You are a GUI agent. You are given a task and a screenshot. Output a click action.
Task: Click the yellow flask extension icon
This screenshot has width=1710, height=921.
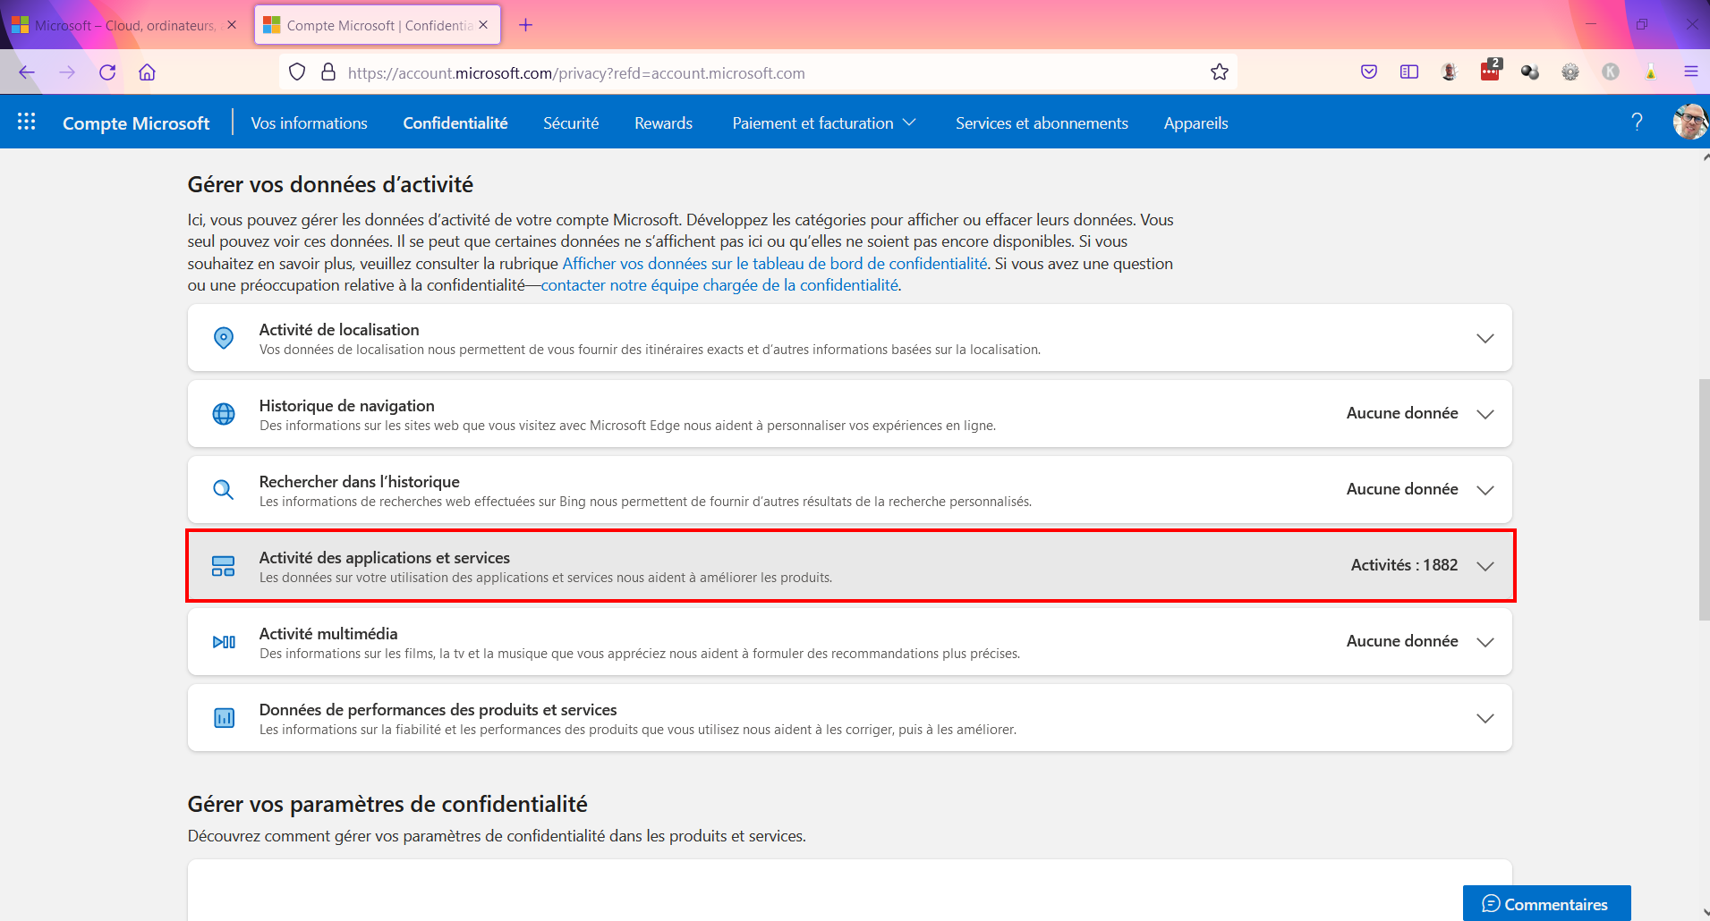[x=1651, y=72]
